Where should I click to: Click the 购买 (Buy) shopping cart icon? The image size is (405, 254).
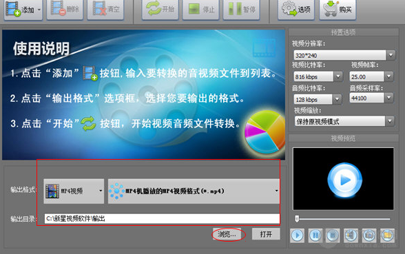(337, 10)
